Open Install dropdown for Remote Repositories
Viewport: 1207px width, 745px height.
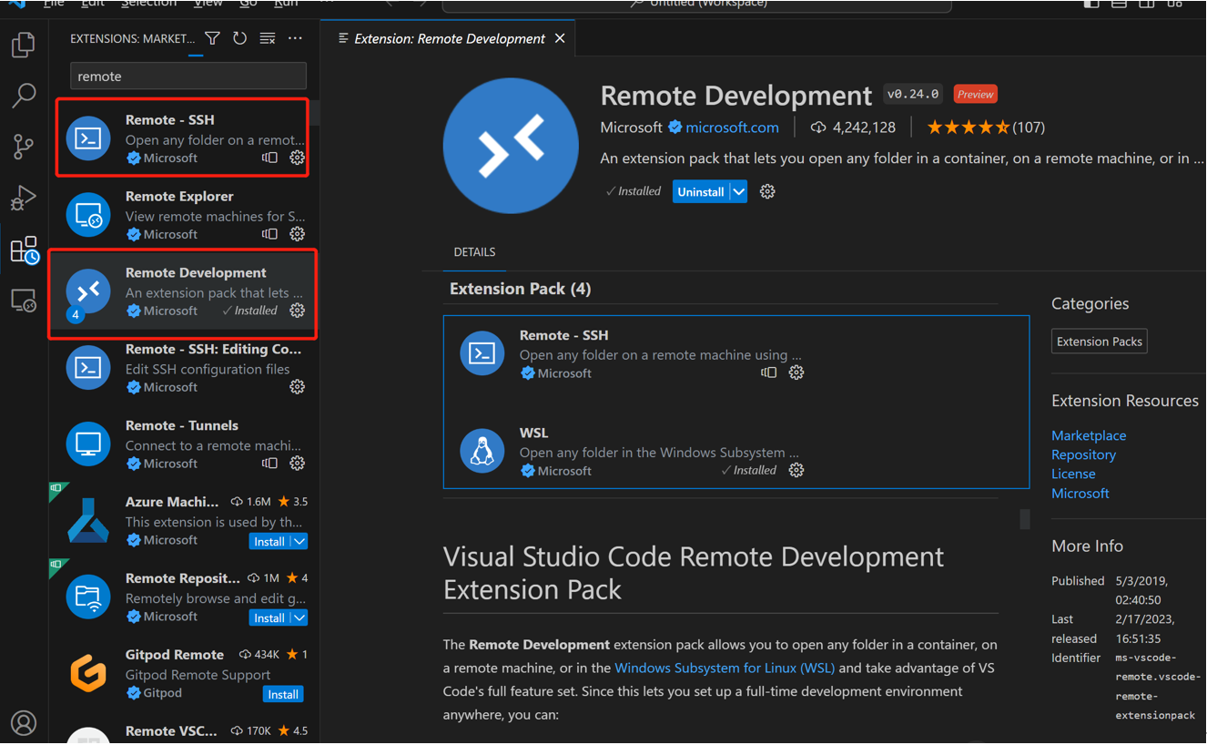(x=299, y=618)
